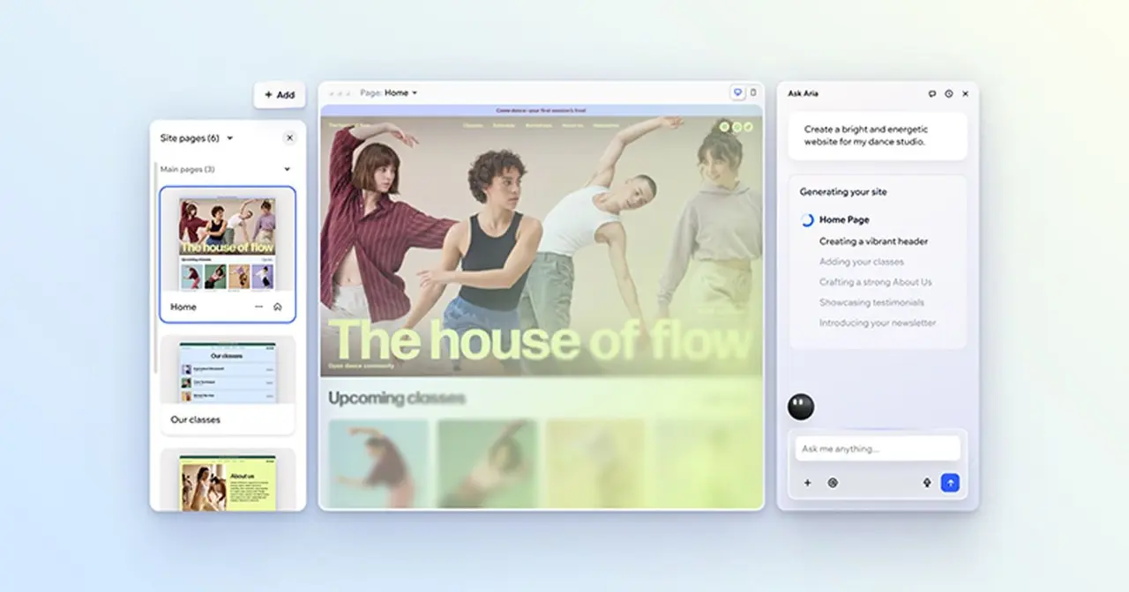Click the microphone icon in chat
1129x592 pixels.
(x=927, y=483)
